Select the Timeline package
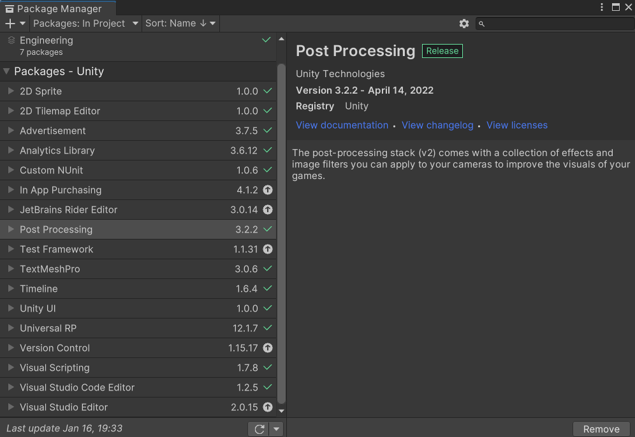The width and height of the screenshot is (635, 437). tap(138, 289)
